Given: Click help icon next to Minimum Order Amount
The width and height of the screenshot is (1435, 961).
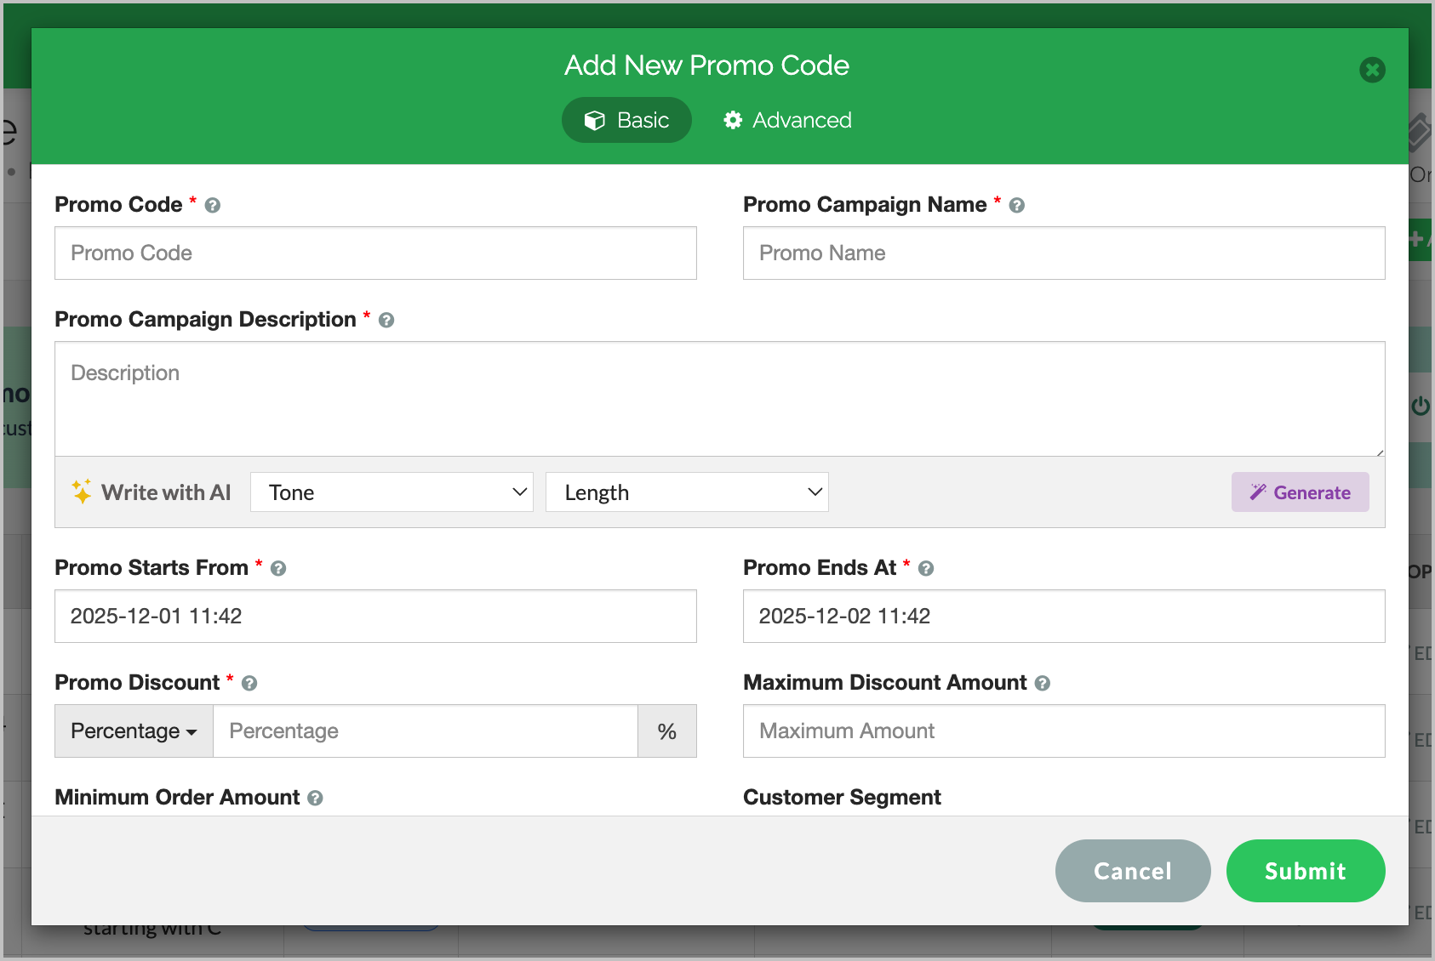Looking at the screenshot, I should click(x=315, y=799).
